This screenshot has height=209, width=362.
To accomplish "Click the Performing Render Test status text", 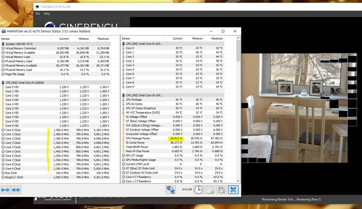I will [x=291, y=199].
